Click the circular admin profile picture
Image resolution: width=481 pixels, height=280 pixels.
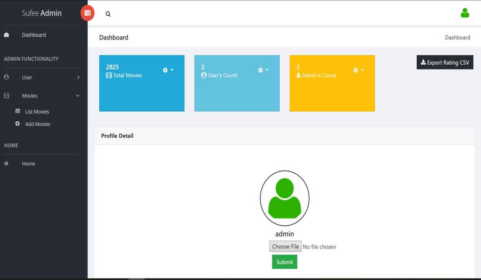coord(284,198)
